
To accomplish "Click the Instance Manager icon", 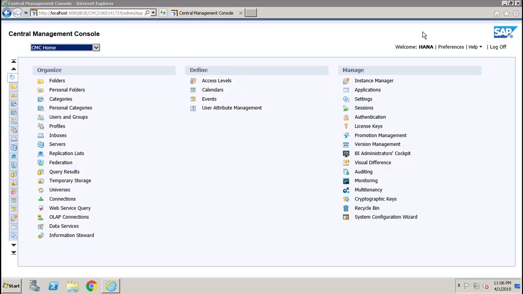I will [346, 81].
